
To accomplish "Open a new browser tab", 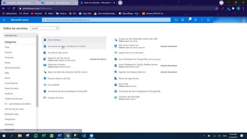I will 120,3.
